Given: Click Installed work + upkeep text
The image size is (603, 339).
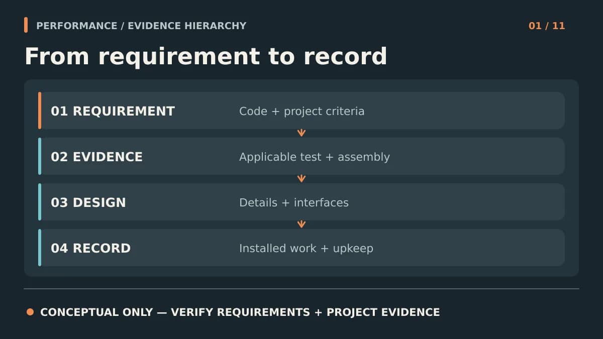Looking at the screenshot, I should point(306,248).
